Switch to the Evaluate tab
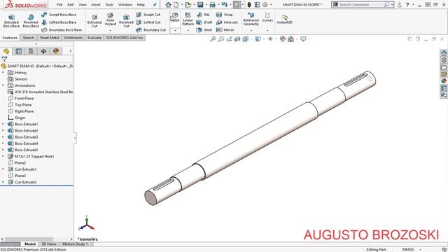This screenshot has height=252, width=448. point(94,38)
